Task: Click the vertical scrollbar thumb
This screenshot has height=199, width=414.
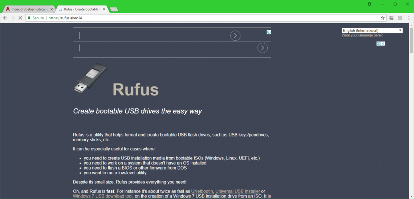Action: [x=411, y=40]
